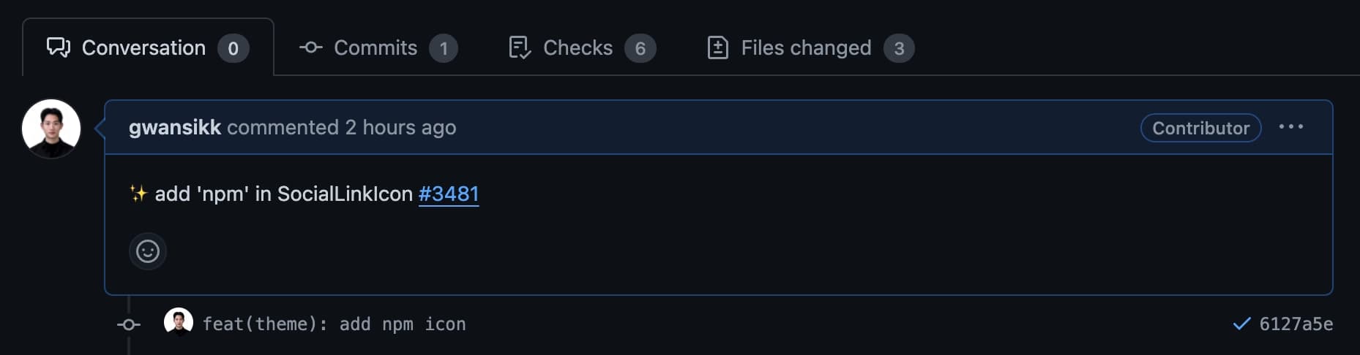Click the small avatar beside the commit
The width and height of the screenshot is (1360, 355).
[x=179, y=323]
